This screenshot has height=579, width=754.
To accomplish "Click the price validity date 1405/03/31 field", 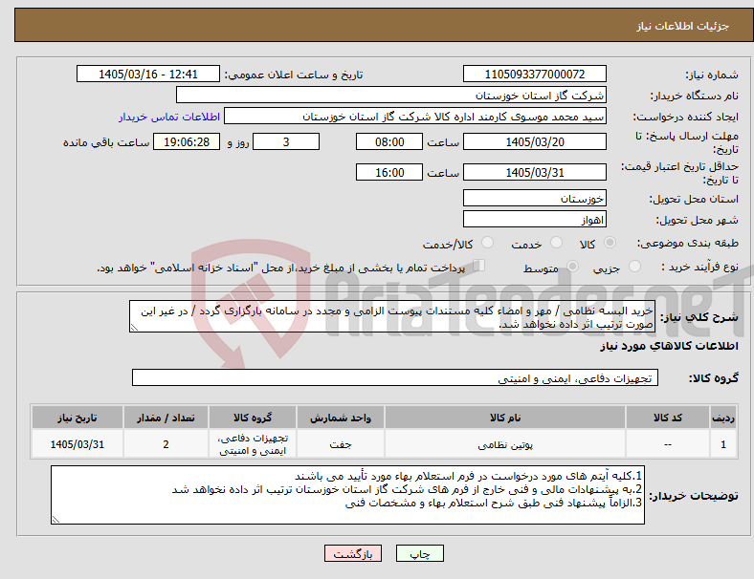I will click(534, 172).
